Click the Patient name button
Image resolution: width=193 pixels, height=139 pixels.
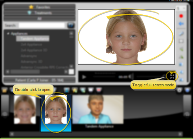[x=40, y=80]
